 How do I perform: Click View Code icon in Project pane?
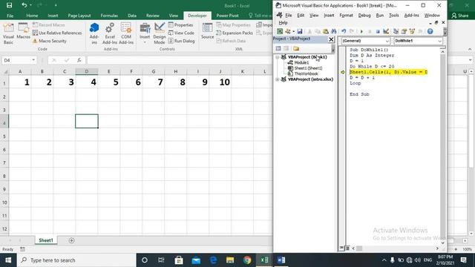pyautogui.click(x=278, y=48)
